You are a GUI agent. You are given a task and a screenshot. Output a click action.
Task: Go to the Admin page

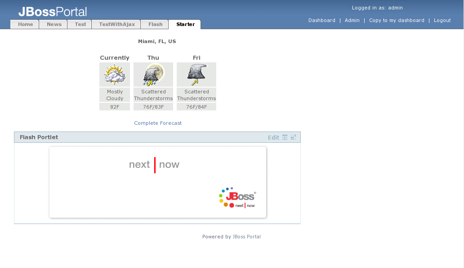click(352, 20)
